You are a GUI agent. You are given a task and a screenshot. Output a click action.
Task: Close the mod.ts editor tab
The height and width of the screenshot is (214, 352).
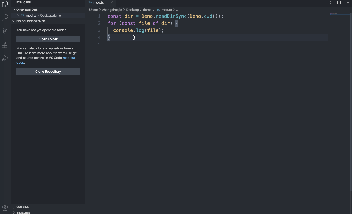[112, 2]
